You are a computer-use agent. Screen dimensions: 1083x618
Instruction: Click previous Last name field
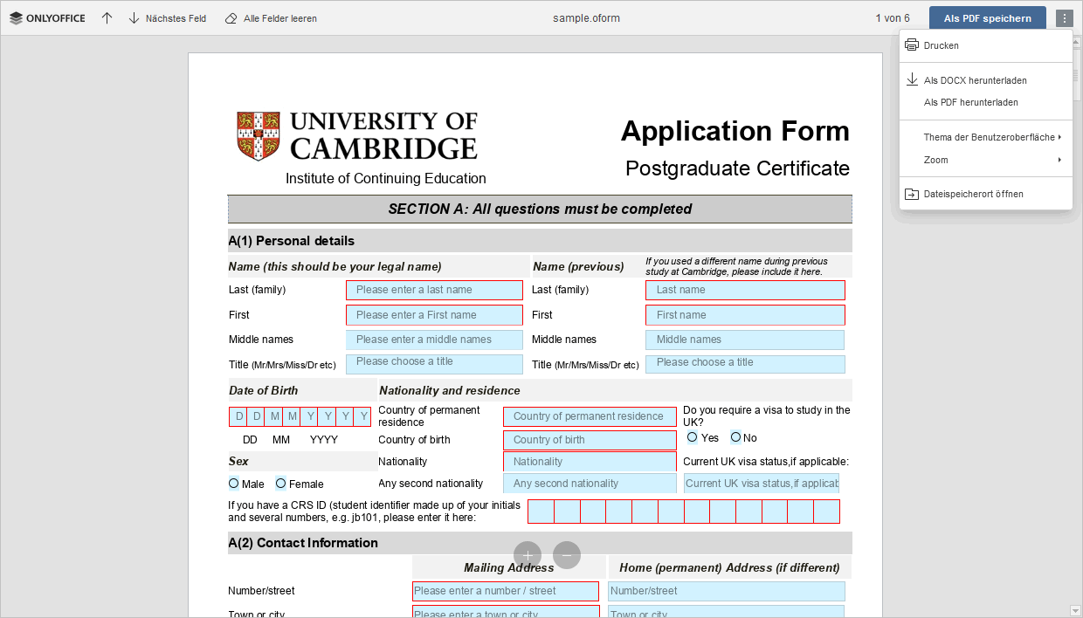pyautogui.click(x=745, y=290)
